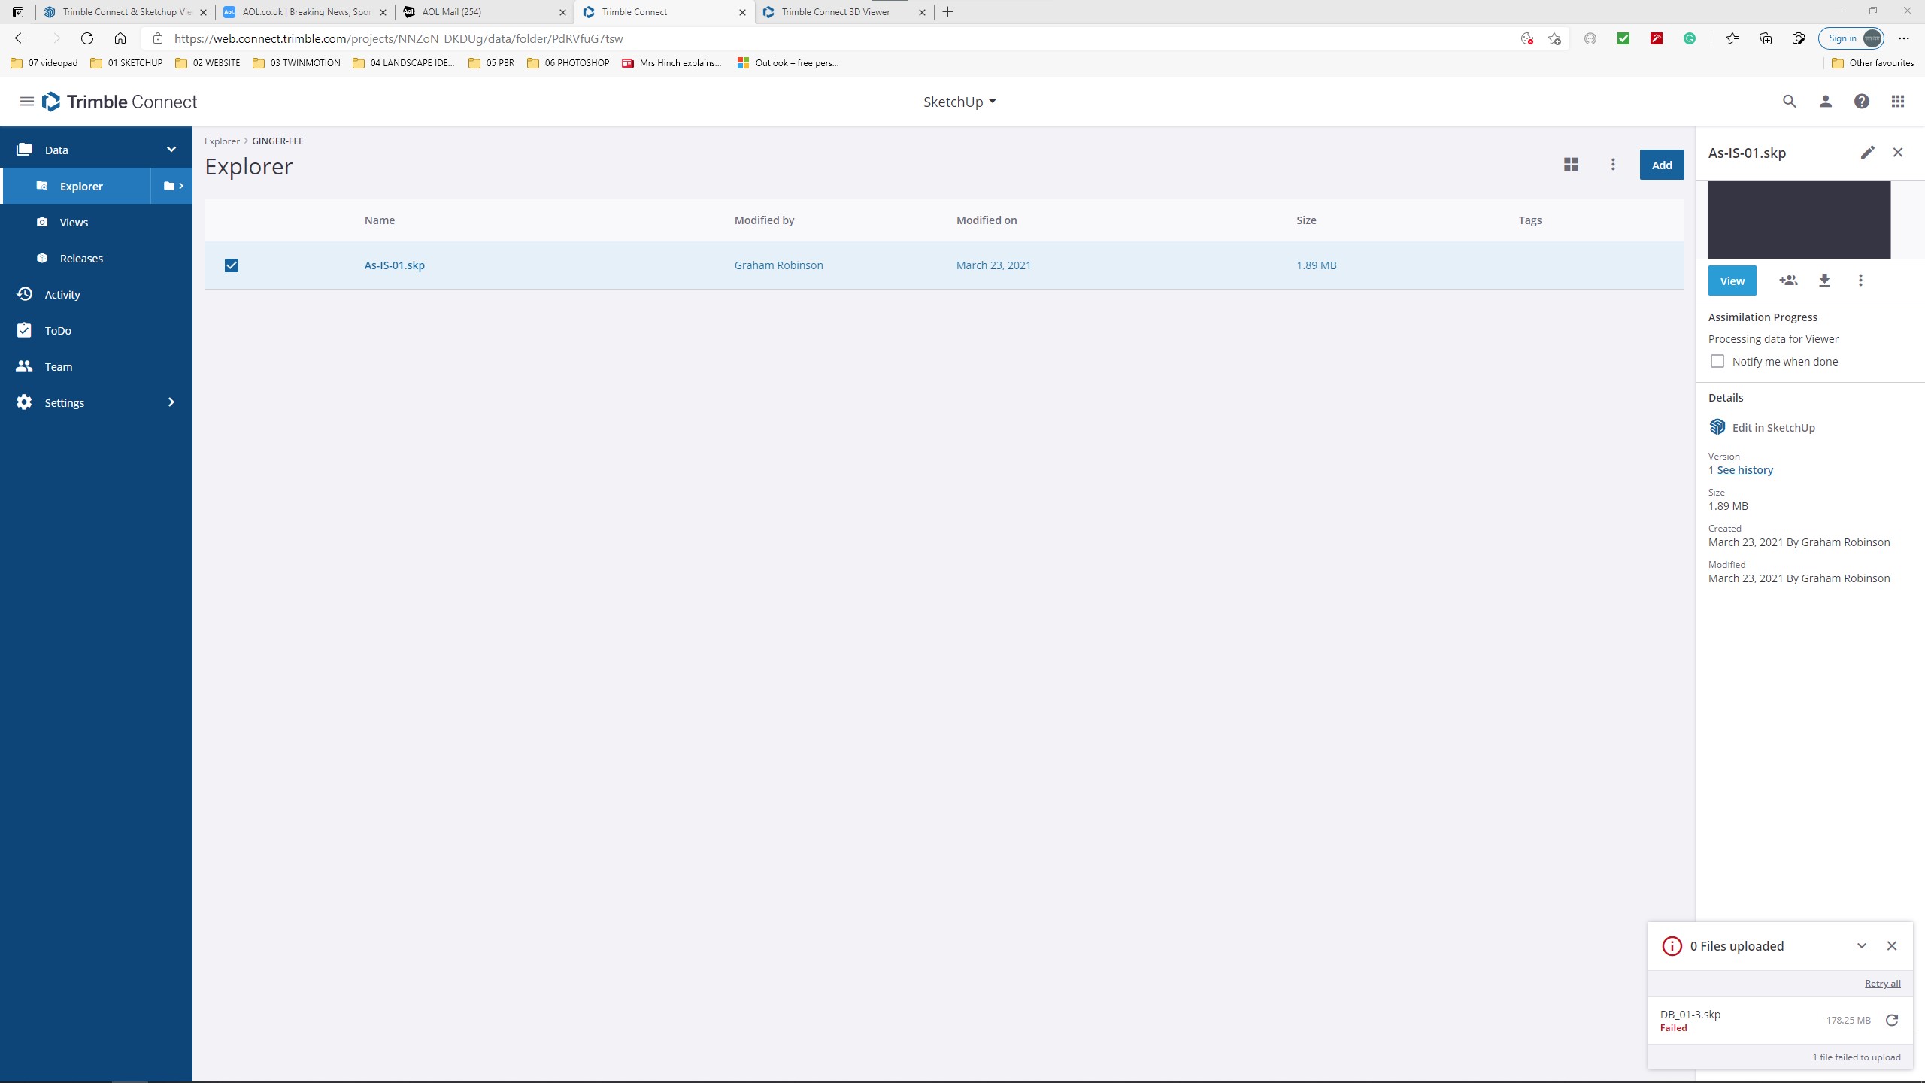Viewport: 1925px width, 1083px height.
Task: Switch to grid view layout icon
Action: pyautogui.click(x=1571, y=165)
